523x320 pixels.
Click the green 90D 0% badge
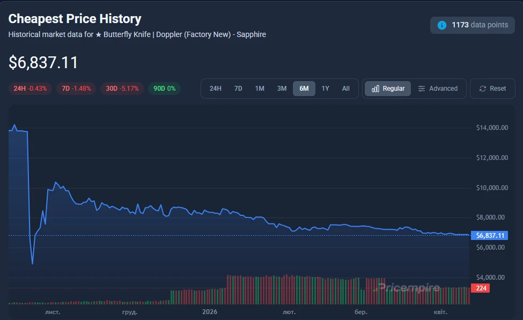(165, 89)
